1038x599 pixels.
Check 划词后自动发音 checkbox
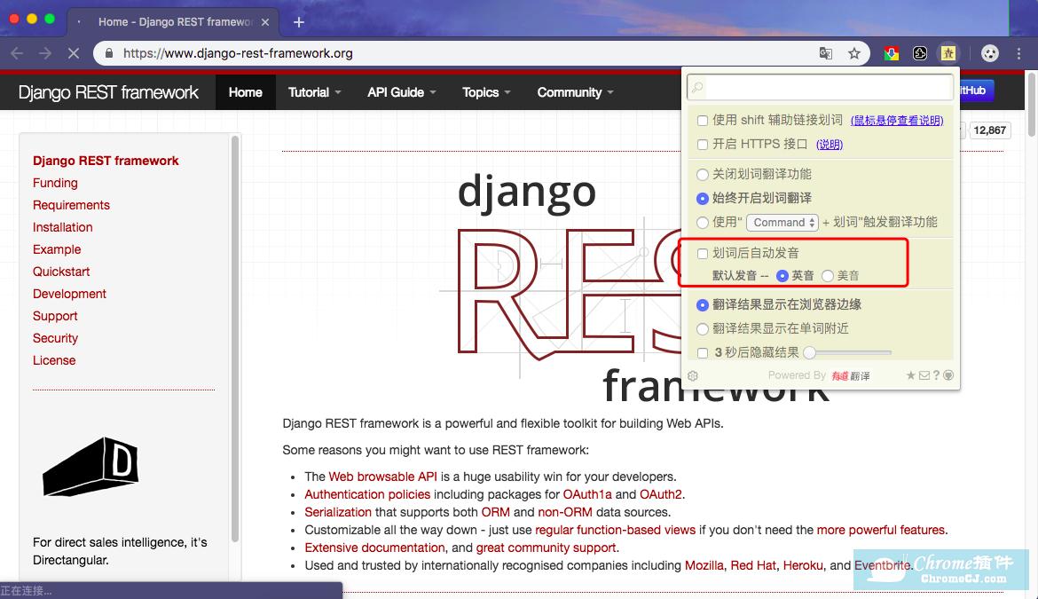pos(703,254)
